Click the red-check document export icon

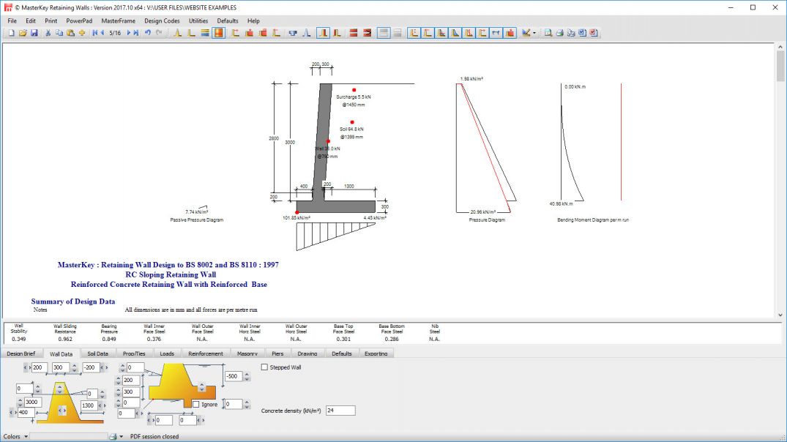(x=593, y=33)
